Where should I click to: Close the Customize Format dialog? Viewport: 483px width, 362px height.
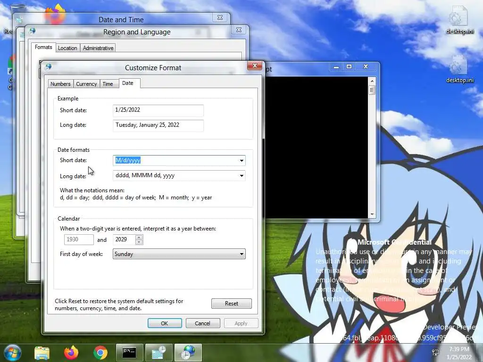pyautogui.click(x=255, y=65)
